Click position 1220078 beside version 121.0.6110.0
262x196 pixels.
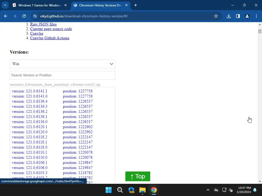[x=78, y=157]
